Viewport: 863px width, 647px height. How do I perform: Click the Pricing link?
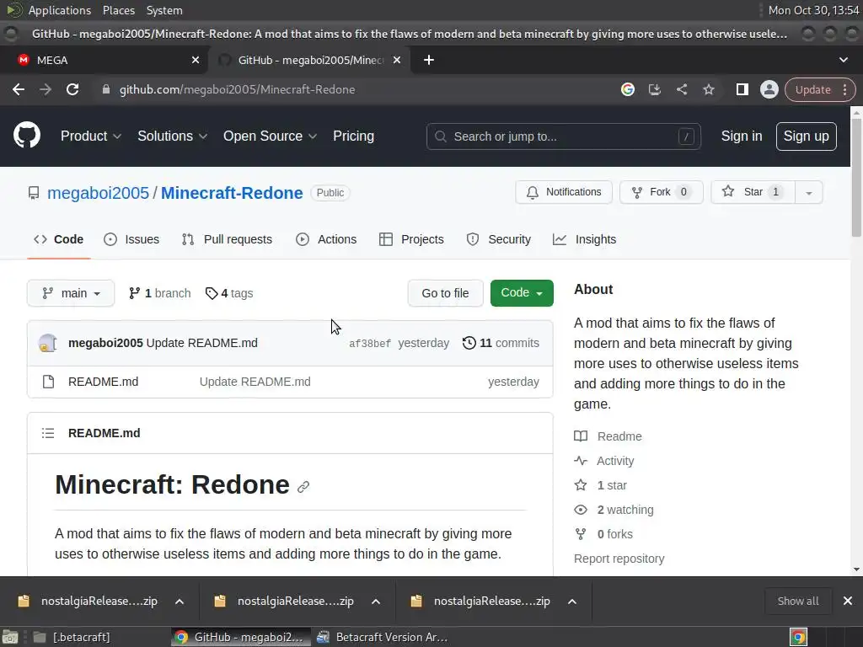[x=353, y=136]
